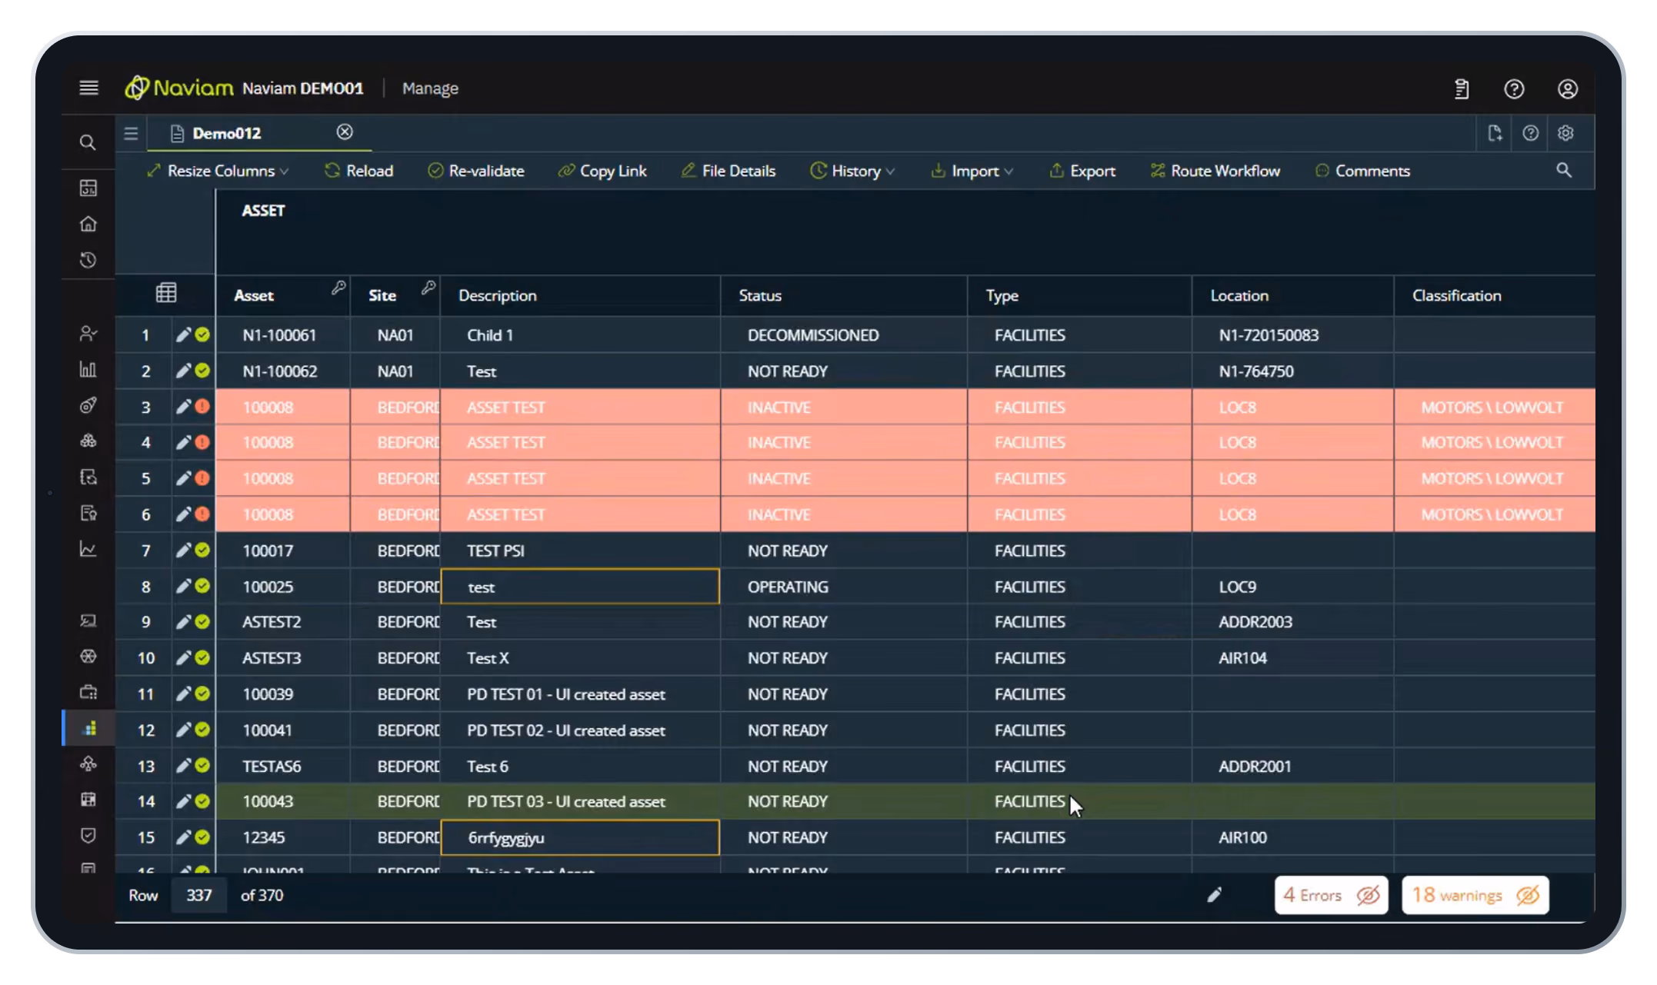1657x985 pixels.
Task: Open the Comments panel
Action: (1363, 171)
